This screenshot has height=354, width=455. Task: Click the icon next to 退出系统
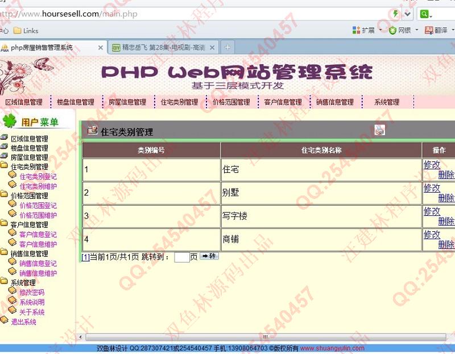coord(4,320)
